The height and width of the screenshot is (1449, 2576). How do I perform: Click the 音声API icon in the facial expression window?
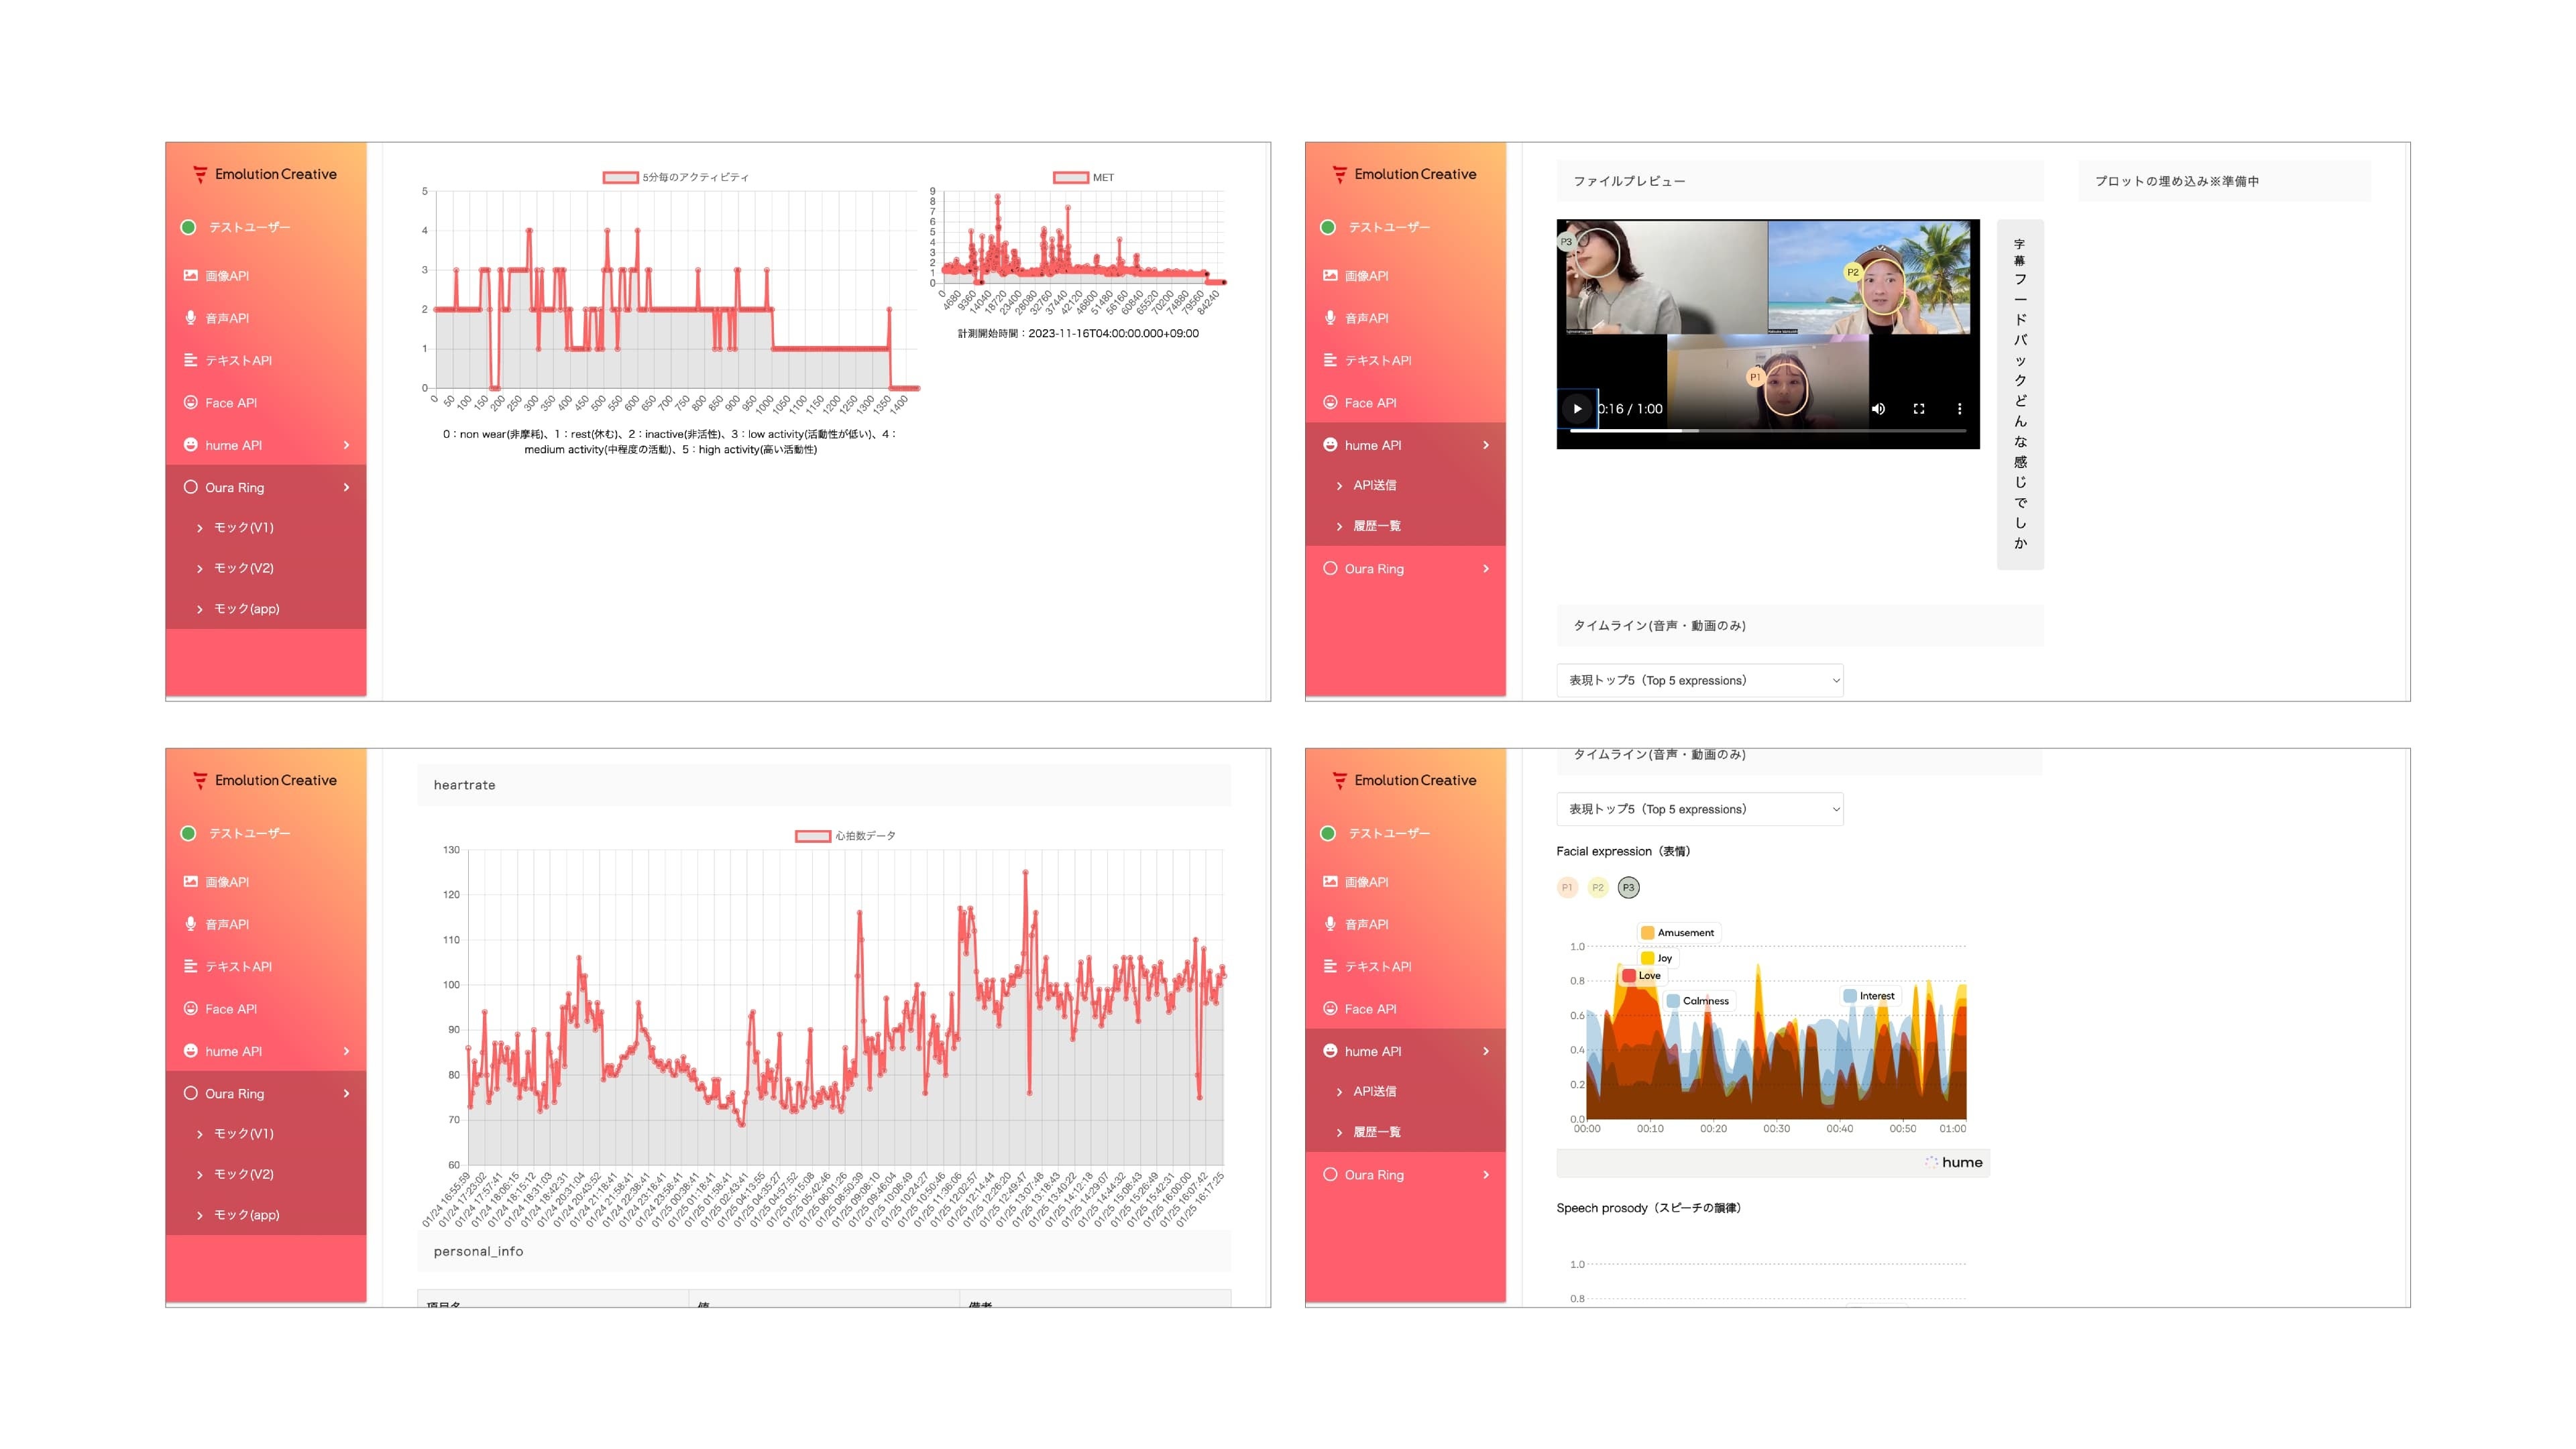1330,924
